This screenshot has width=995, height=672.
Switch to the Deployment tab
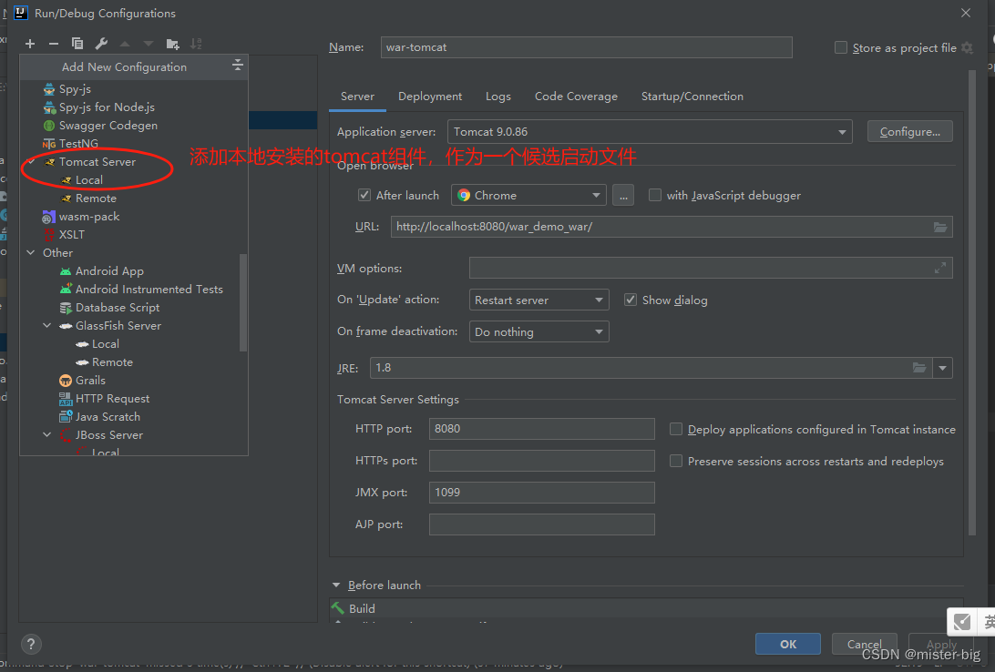429,96
